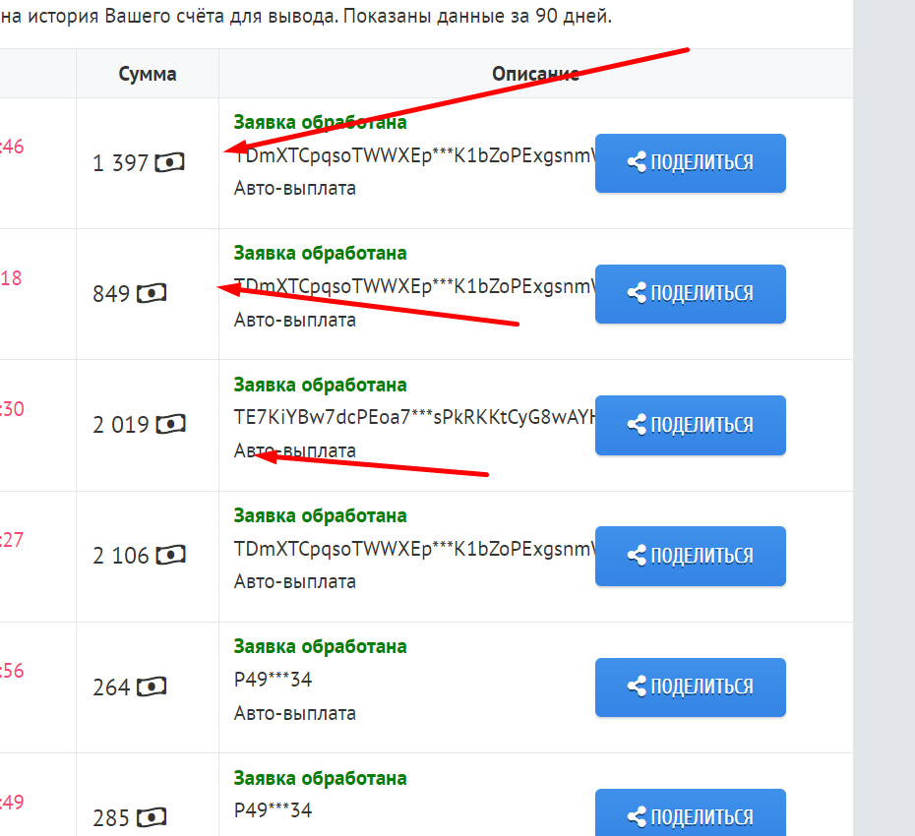
Task: Share the 285 payout row
Action: (x=691, y=812)
